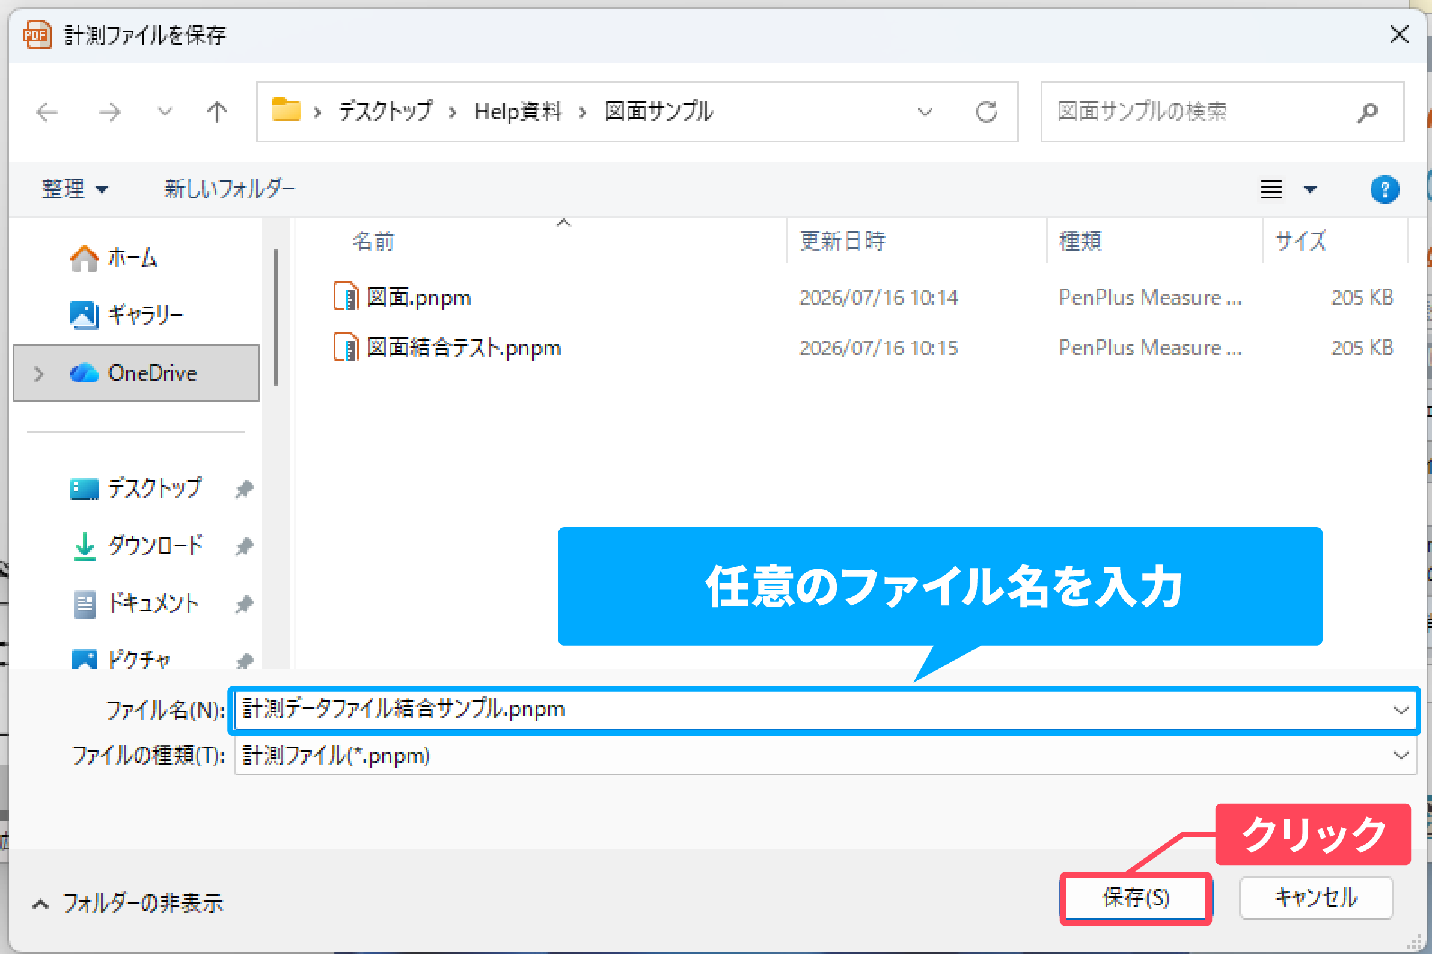1432x954 pixels.
Task: Select 図面サンプル in the address path
Action: pos(659,111)
